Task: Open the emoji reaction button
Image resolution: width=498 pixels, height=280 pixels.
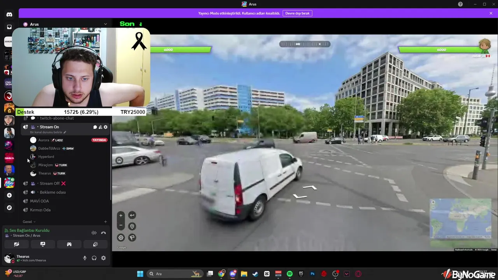Action: click(x=119, y=160)
